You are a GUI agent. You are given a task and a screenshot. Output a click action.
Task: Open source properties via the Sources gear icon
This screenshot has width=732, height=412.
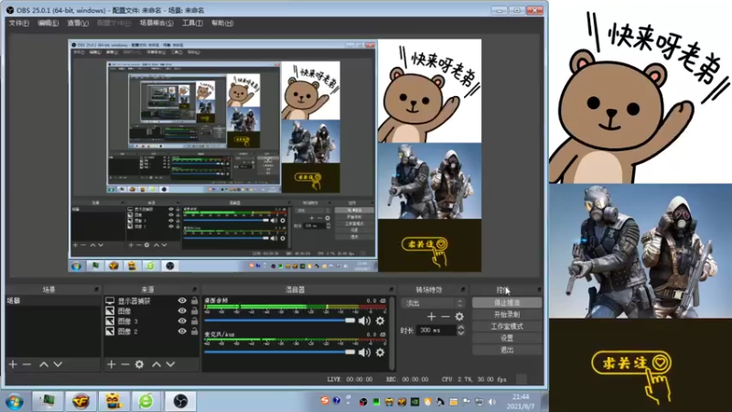coord(140,364)
